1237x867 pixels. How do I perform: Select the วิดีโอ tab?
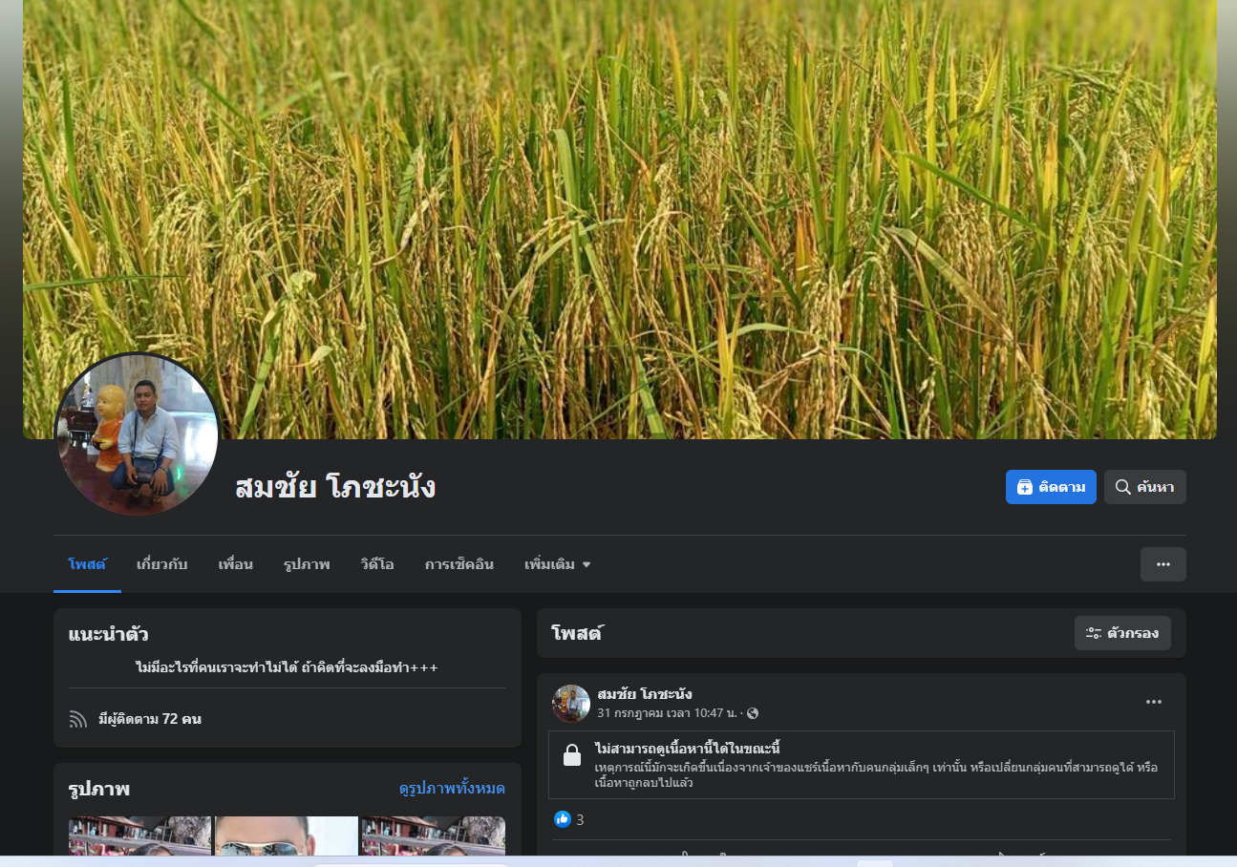(x=377, y=564)
